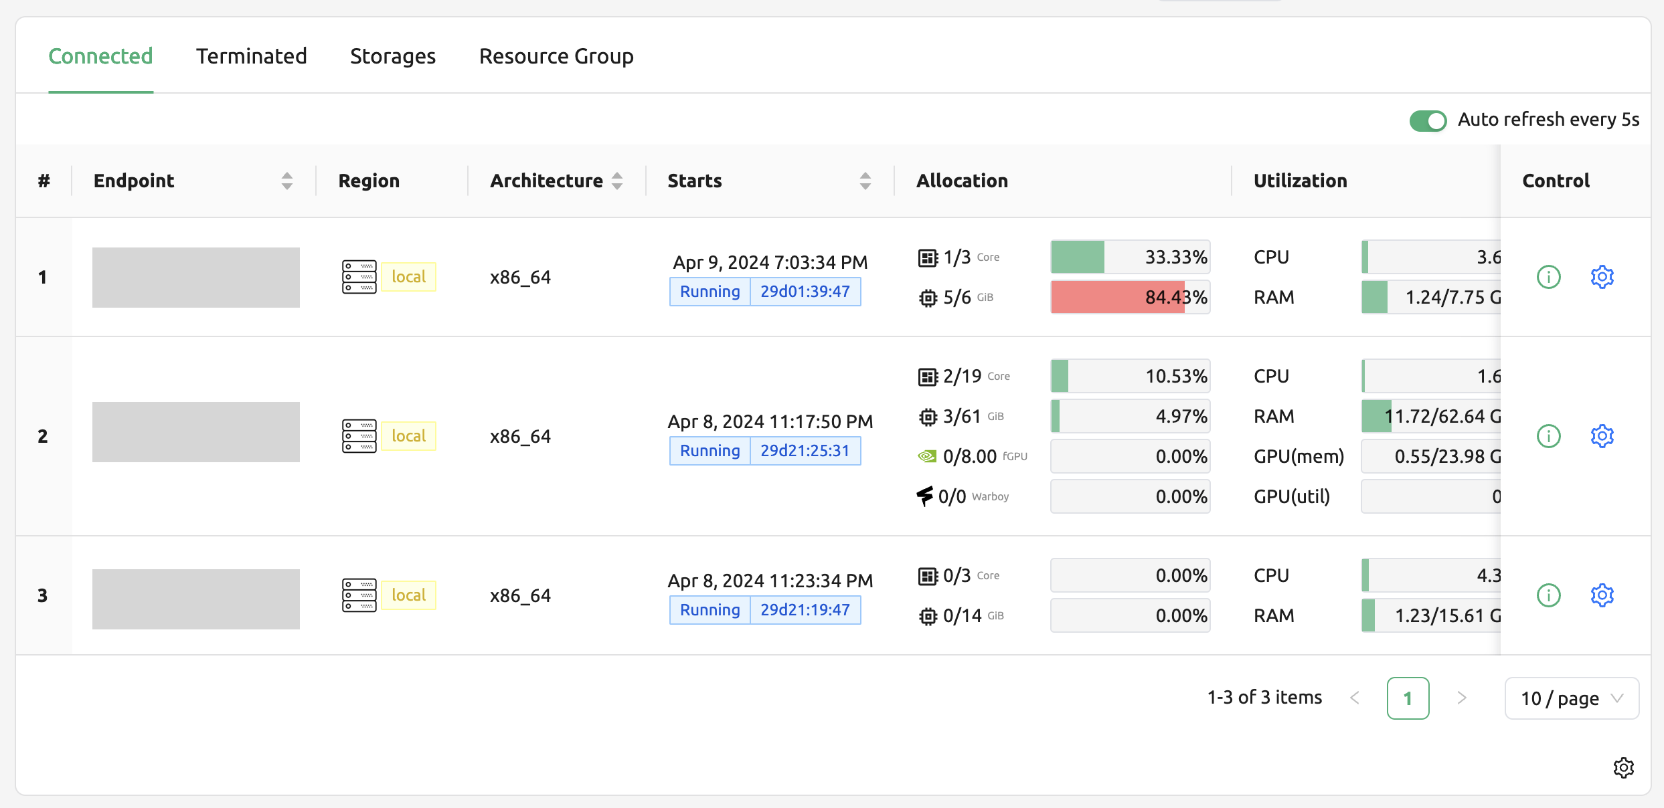The width and height of the screenshot is (1664, 808).
Task: Click the GPU(util) label in row 2
Action: pyautogui.click(x=1292, y=496)
